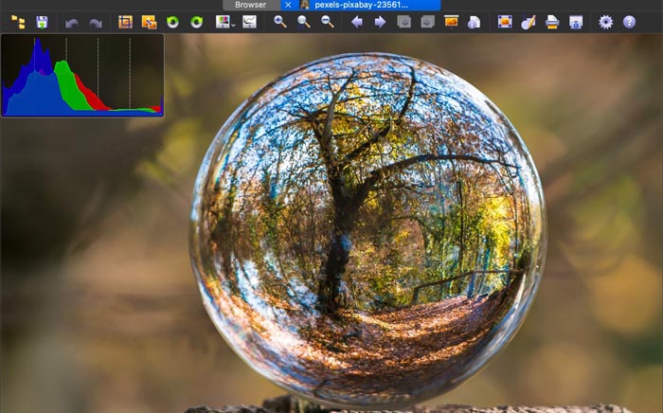Open the Levels curve adjustment
The height and width of the screenshot is (413, 663).
point(249,22)
